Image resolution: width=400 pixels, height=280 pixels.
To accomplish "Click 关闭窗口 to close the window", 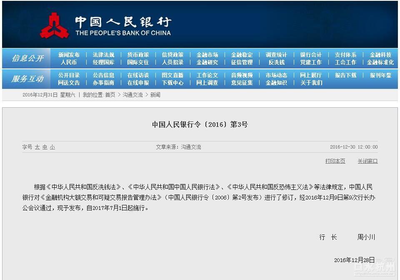I will tap(367, 161).
